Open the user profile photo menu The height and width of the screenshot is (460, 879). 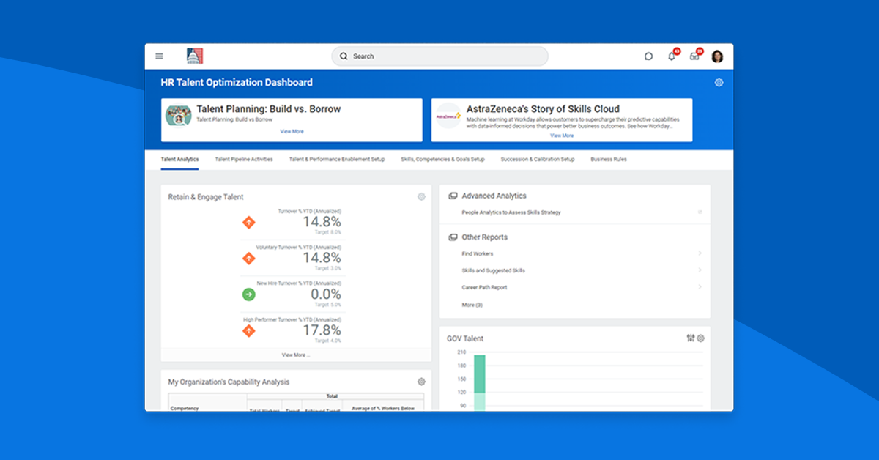(716, 56)
